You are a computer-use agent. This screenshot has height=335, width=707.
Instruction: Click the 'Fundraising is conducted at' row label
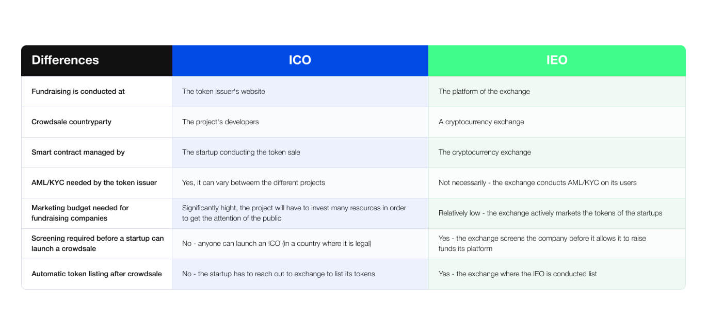pos(78,91)
